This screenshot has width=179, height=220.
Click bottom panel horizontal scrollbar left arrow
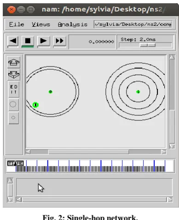pyautogui.click(x=19, y=200)
